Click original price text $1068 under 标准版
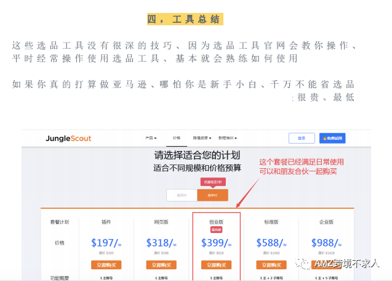Image resolution: width=392 pixels, height=281 pixels. click(271, 253)
